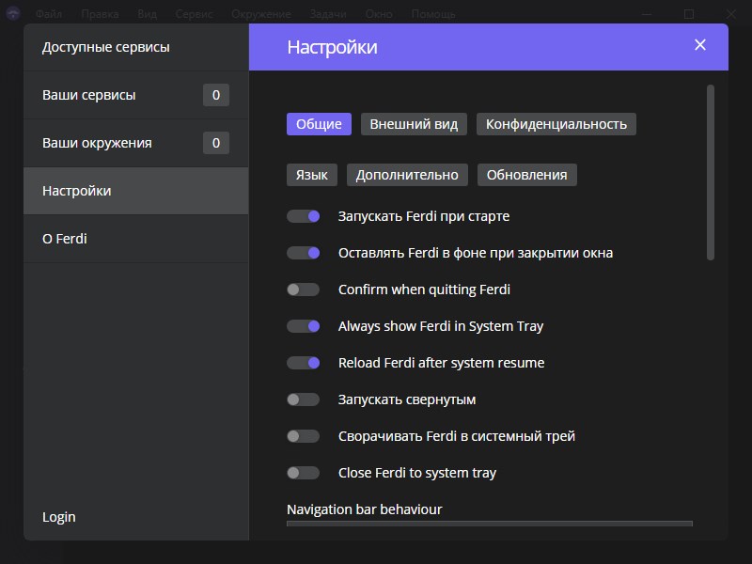Enable Запускать свернутым switch

point(304,399)
